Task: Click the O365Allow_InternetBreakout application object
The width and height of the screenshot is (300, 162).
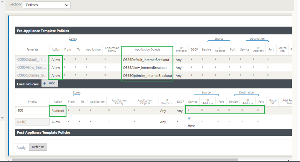Action: click(x=145, y=68)
